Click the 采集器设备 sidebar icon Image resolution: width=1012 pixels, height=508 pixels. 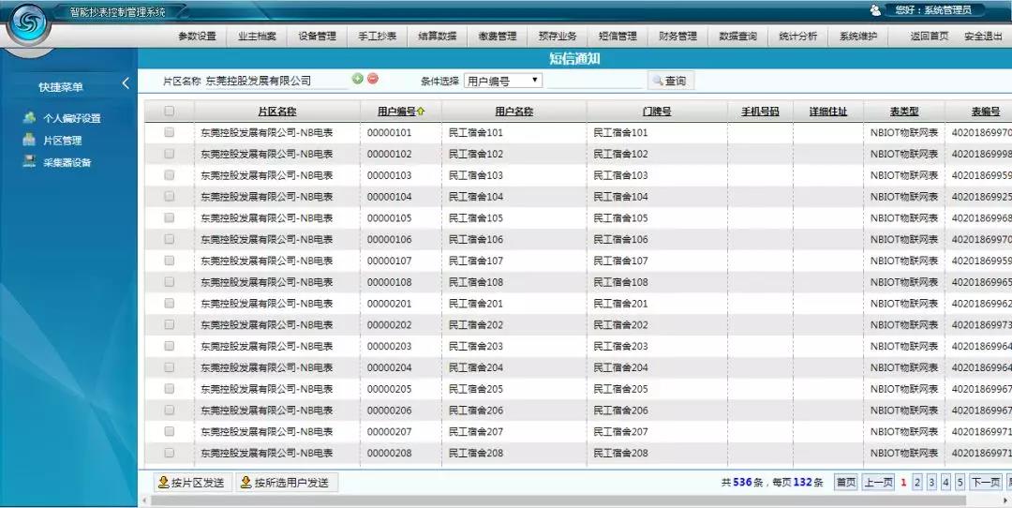29,161
